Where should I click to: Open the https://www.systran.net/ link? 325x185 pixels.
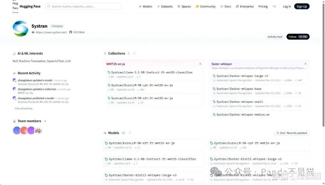[51, 32]
